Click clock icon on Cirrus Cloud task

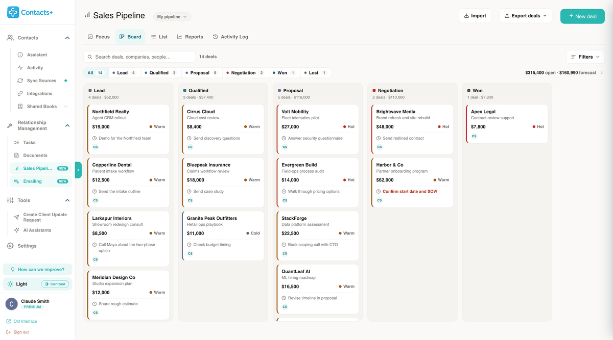click(190, 138)
